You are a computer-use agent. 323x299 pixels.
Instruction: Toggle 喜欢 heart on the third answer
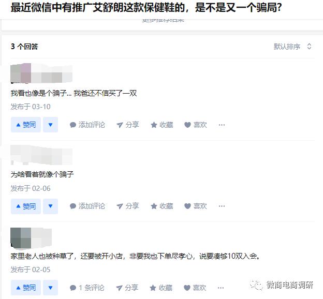point(195,288)
